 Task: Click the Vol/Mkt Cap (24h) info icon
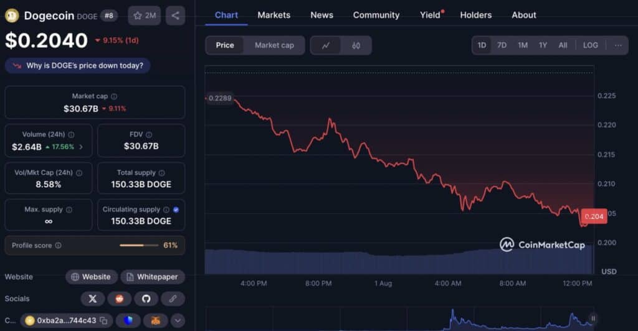[79, 172]
